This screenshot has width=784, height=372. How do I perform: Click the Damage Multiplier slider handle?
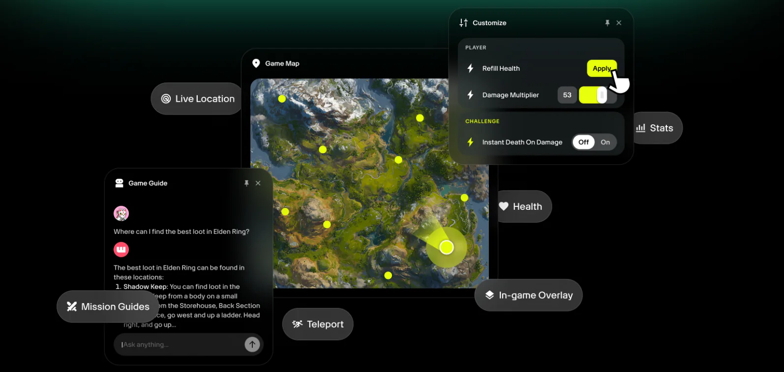point(602,95)
